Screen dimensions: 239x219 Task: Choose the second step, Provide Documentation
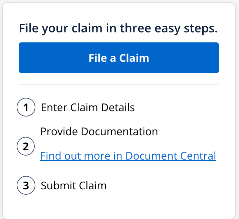pyautogui.click(x=99, y=132)
